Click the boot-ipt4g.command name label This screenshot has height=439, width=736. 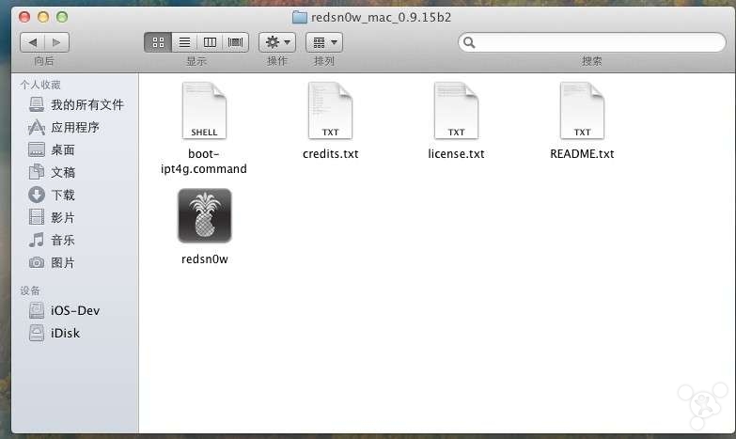(x=204, y=162)
